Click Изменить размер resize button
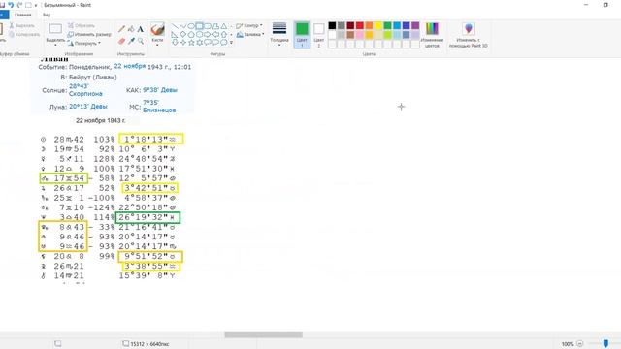 click(89, 35)
